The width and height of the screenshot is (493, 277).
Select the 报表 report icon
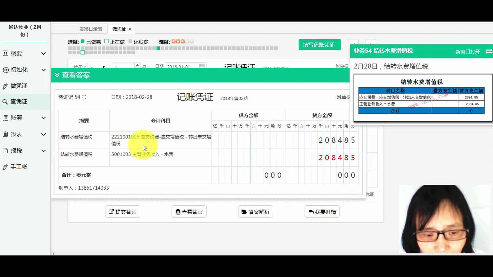point(6,134)
